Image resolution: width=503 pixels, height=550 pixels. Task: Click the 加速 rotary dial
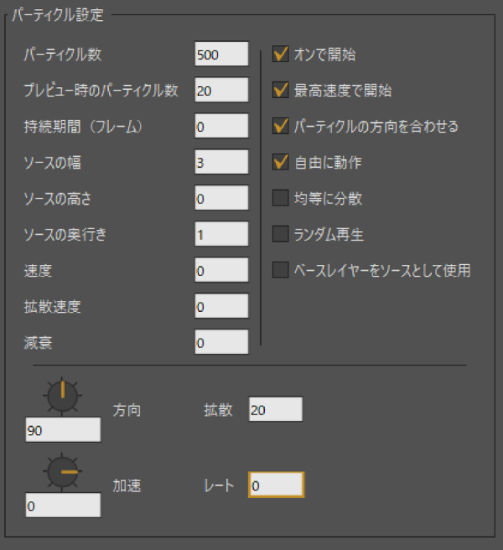pyautogui.click(x=62, y=472)
